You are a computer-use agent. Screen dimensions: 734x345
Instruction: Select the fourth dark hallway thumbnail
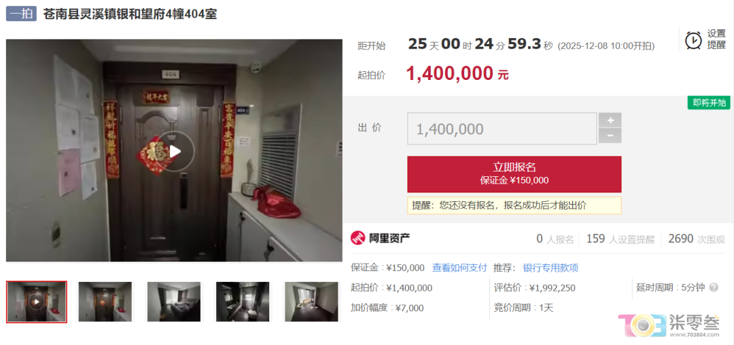[x=243, y=302]
